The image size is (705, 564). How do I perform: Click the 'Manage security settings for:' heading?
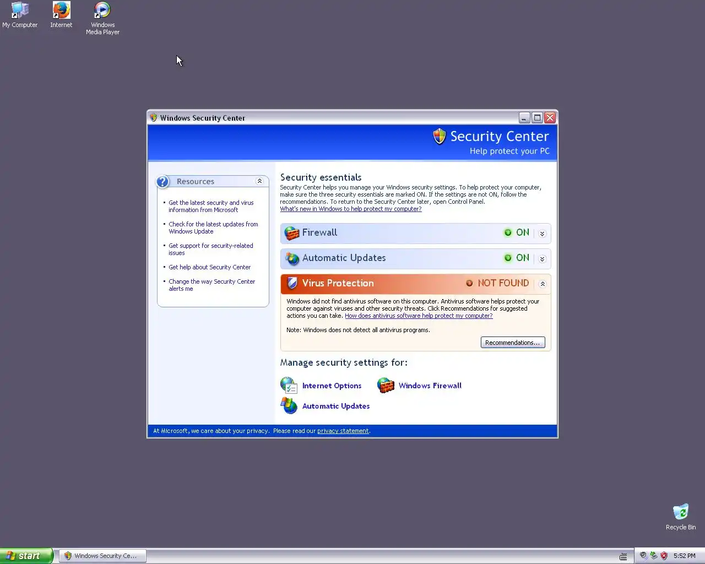tap(344, 362)
